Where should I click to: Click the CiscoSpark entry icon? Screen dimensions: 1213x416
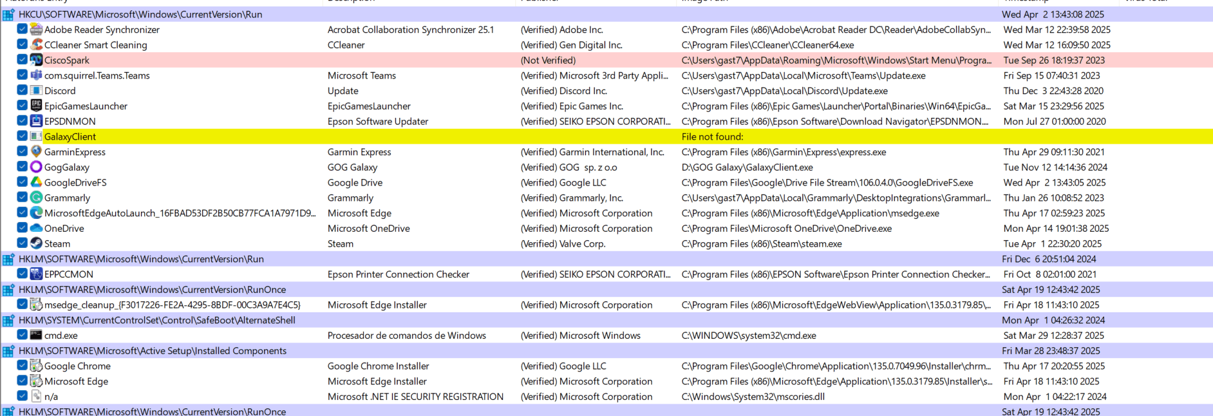pyautogui.click(x=36, y=60)
